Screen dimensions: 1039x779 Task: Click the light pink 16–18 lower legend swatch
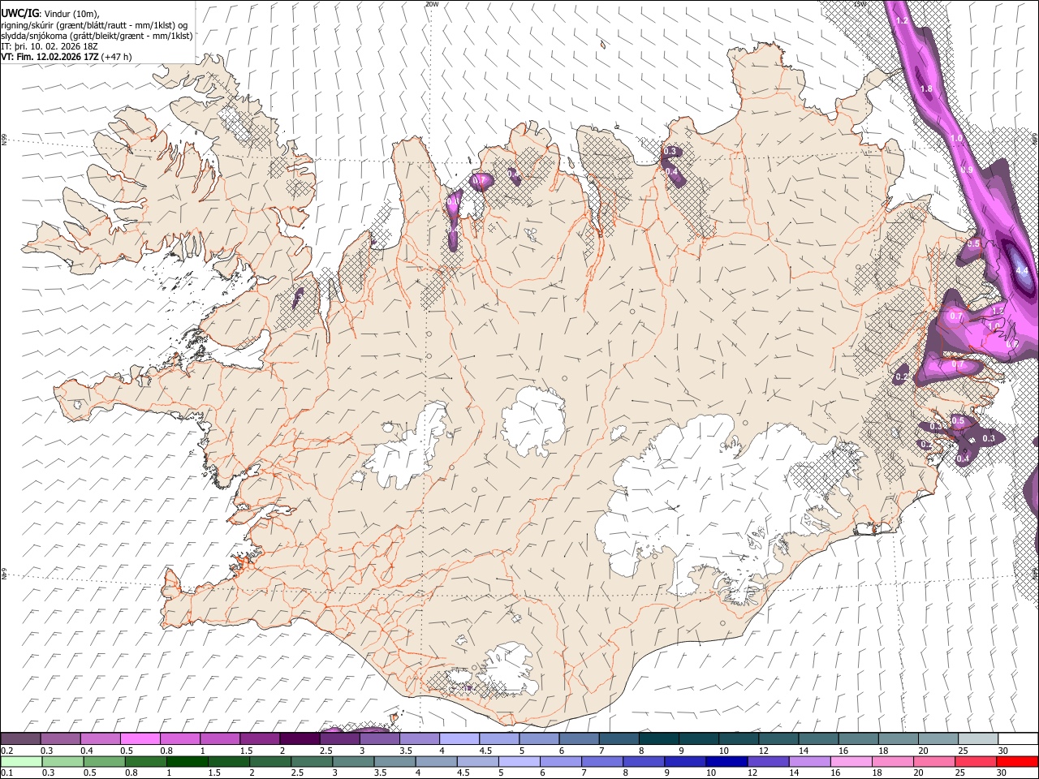tap(852, 761)
